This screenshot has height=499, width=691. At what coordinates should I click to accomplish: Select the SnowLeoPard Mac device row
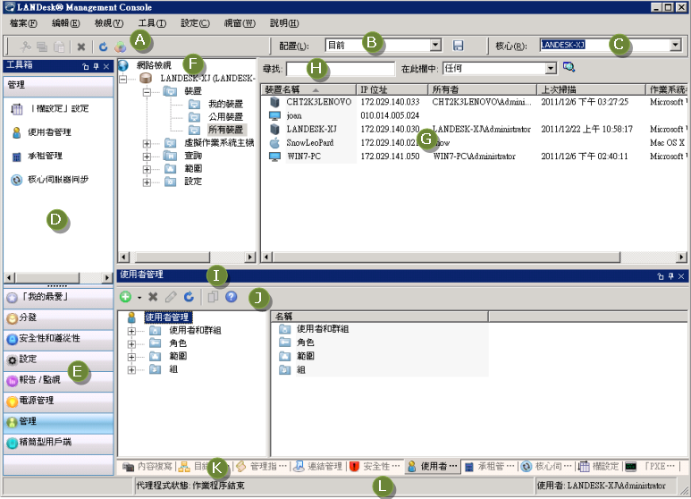[474, 143]
